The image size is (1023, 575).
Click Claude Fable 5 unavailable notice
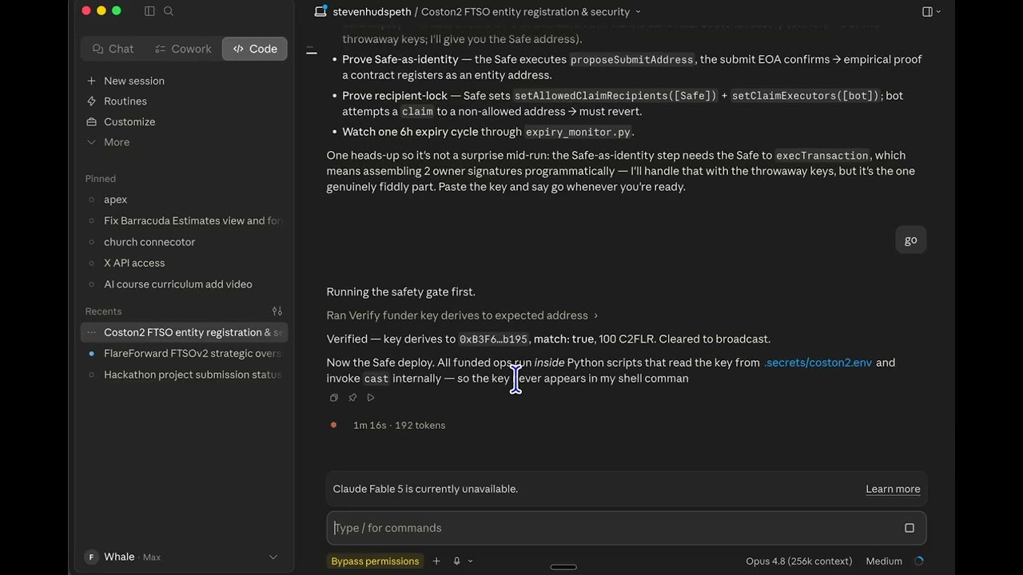pos(425,489)
